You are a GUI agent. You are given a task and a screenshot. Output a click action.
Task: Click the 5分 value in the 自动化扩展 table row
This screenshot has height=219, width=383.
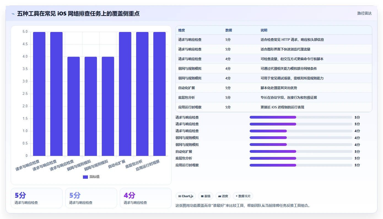pos(228,88)
